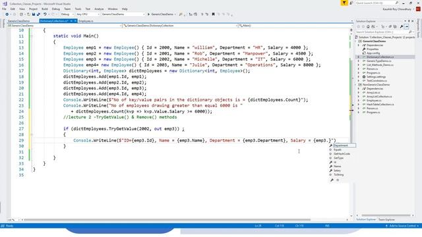The image size is (422, 237).
Task: Click the editor horizontal scrollbar
Action: click(x=167, y=220)
